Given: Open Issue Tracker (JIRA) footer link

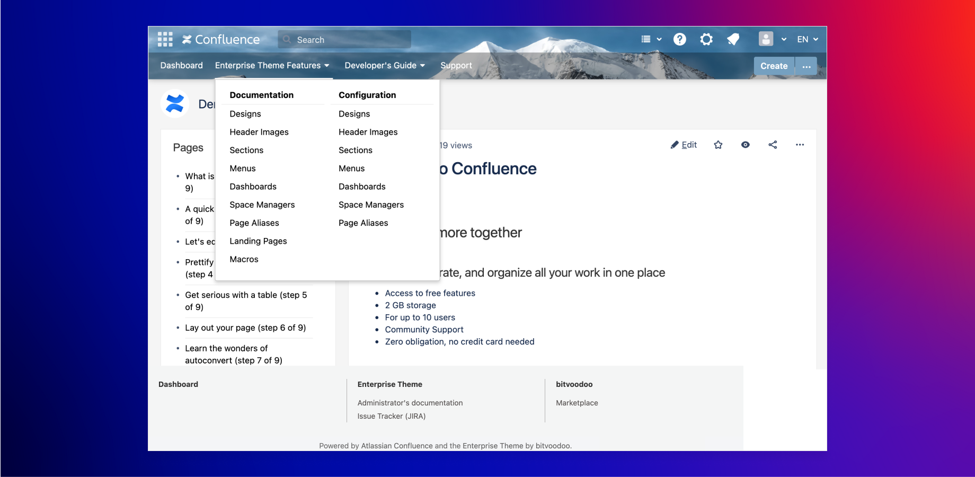Looking at the screenshot, I should click(392, 416).
